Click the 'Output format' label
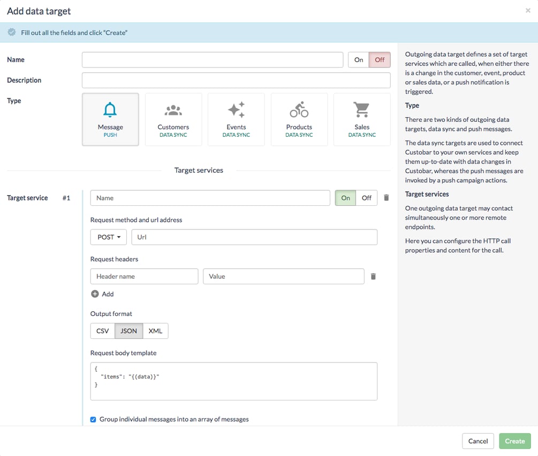Image resolution: width=538 pixels, height=456 pixels. tap(111, 313)
